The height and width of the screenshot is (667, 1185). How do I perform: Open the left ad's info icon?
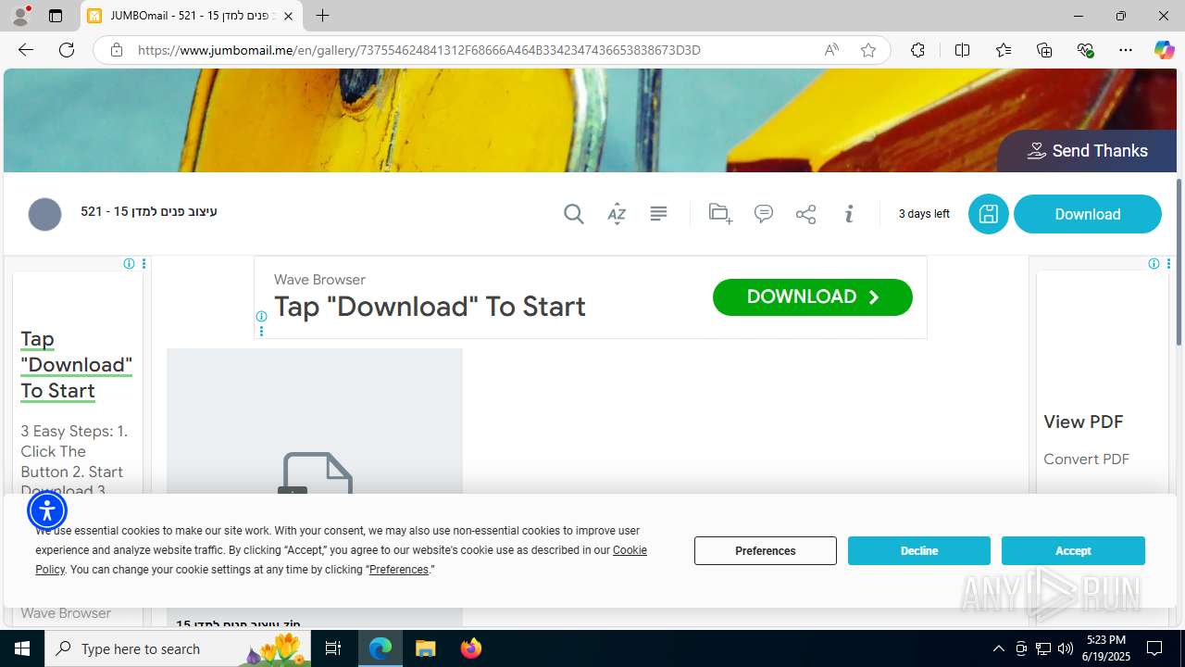click(130, 264)
